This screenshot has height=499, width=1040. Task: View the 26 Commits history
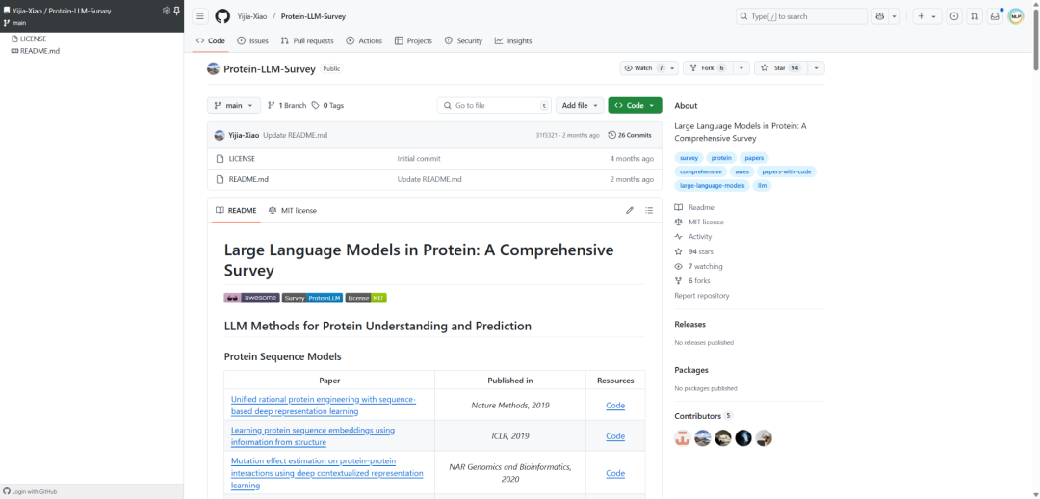click(x=630, y=135)
